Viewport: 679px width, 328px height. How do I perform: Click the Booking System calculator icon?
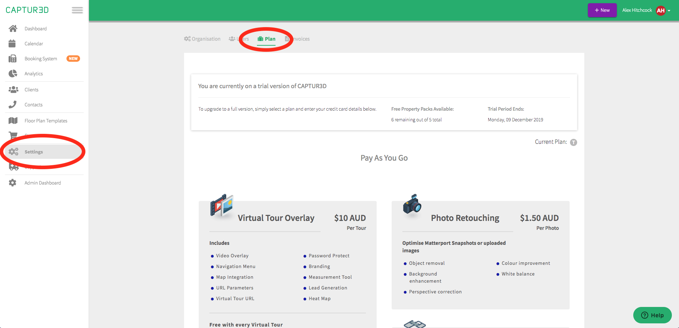[x=13, y=59]
